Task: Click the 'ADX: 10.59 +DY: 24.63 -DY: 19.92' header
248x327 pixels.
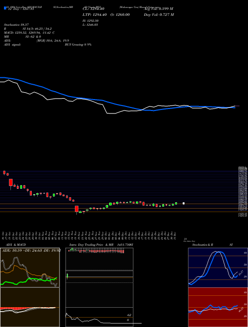Action: click(31, 250)
